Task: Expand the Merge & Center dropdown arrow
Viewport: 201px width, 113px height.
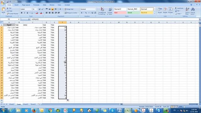Action: coord(78,13)
